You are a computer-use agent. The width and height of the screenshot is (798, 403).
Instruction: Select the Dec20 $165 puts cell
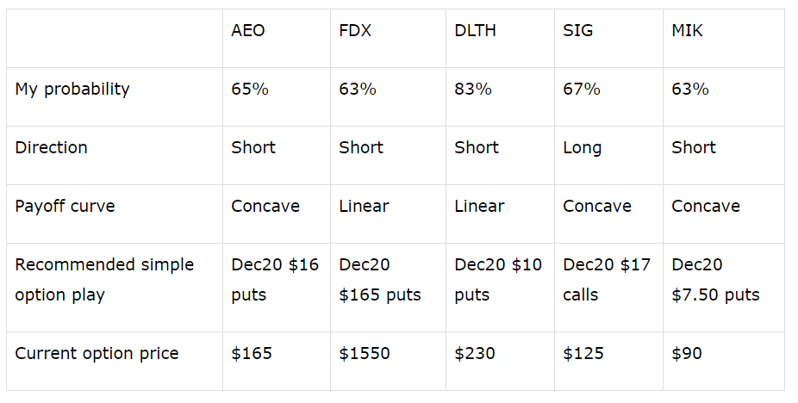click(380, 280)
